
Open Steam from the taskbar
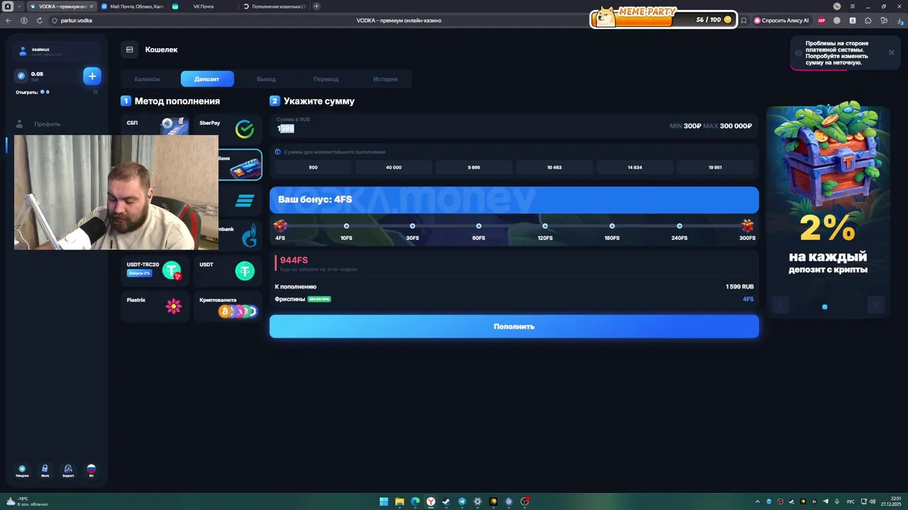point(446,501)
